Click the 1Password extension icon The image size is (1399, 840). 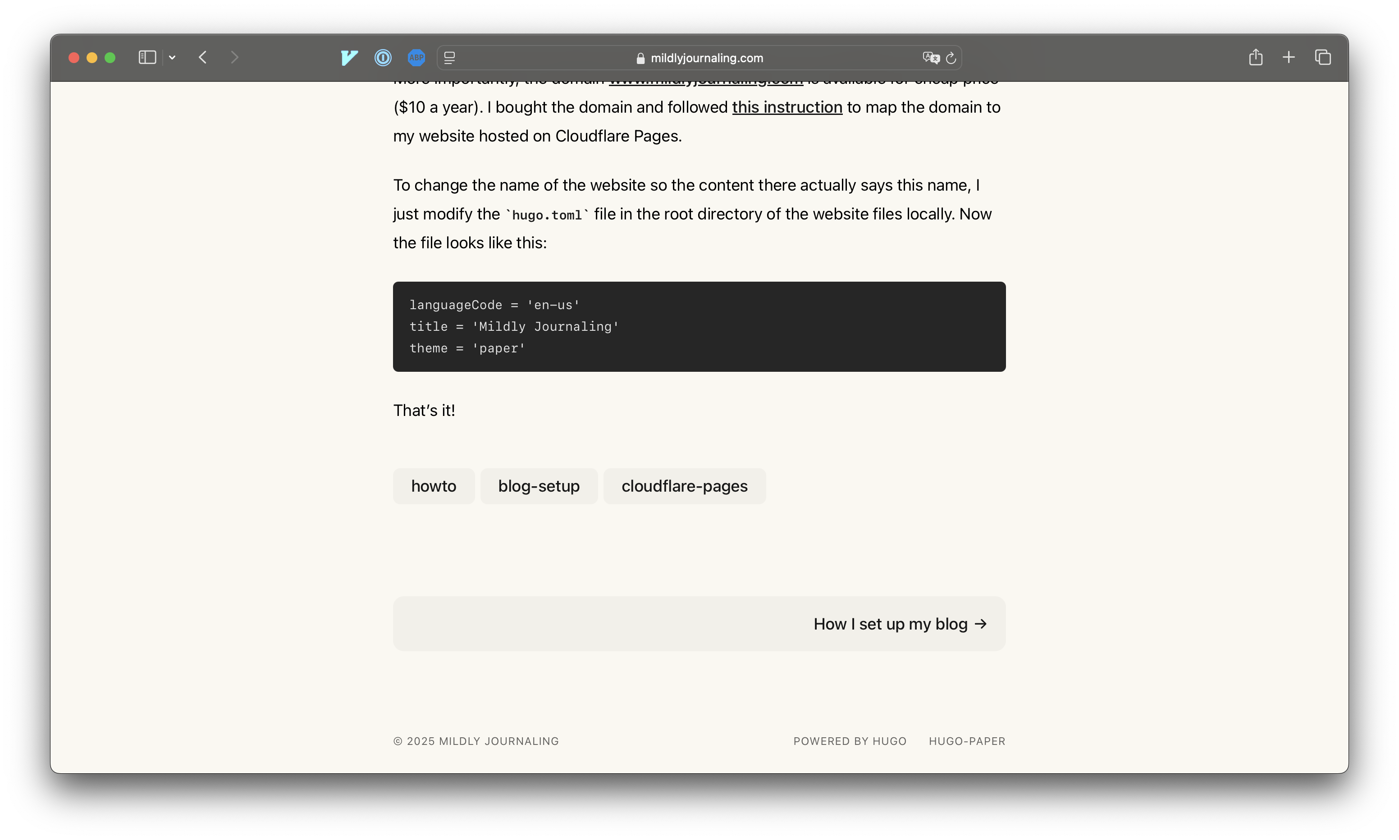click(384, 57)
